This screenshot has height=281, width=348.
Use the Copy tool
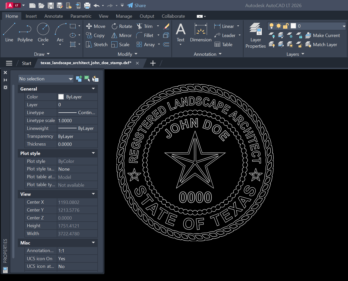[95, 35]
